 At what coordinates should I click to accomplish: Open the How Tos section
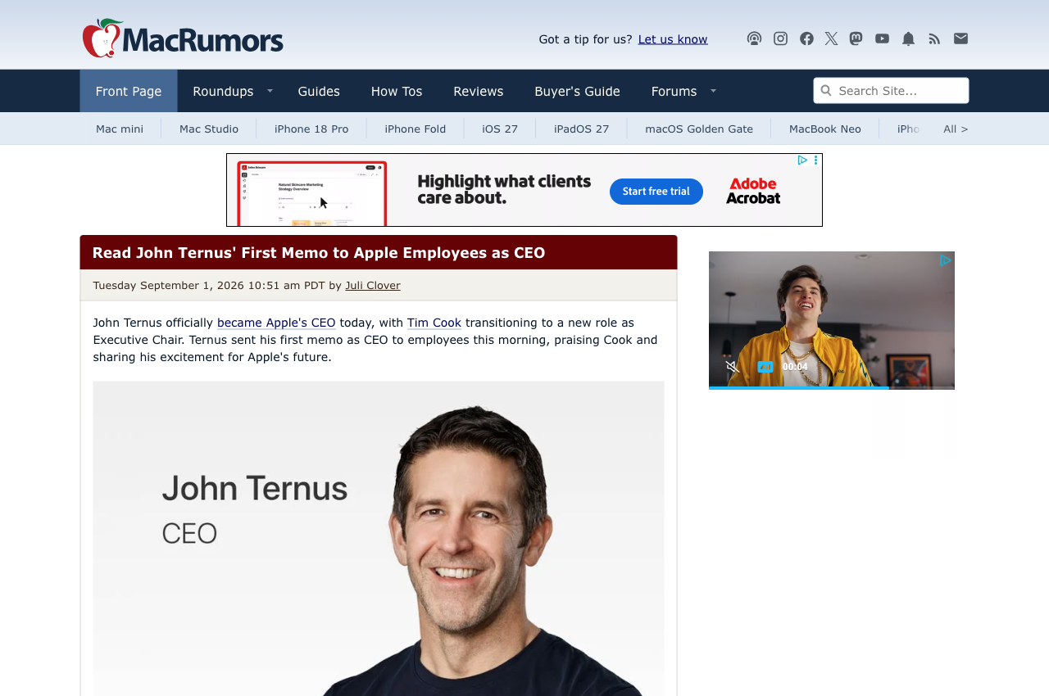pyautogui.click(x=397, y=91)
